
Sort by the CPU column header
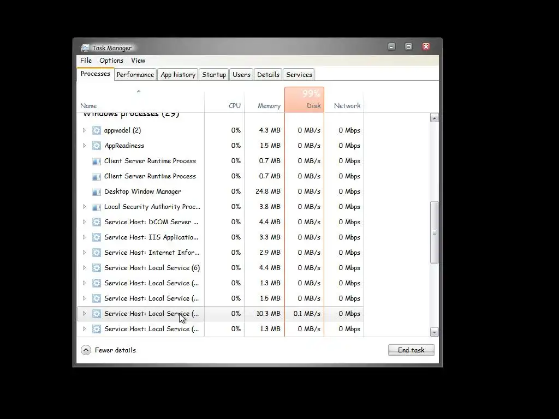coord(224,100)
